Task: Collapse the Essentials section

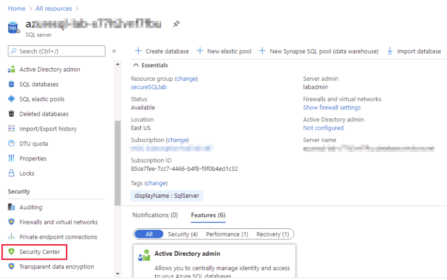Action: [135, 65]
